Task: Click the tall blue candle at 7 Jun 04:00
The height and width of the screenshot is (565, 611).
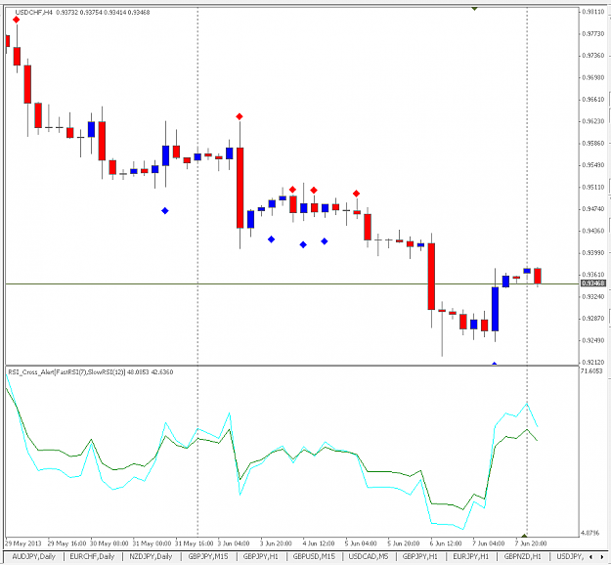Action: (x=495, y=309)
